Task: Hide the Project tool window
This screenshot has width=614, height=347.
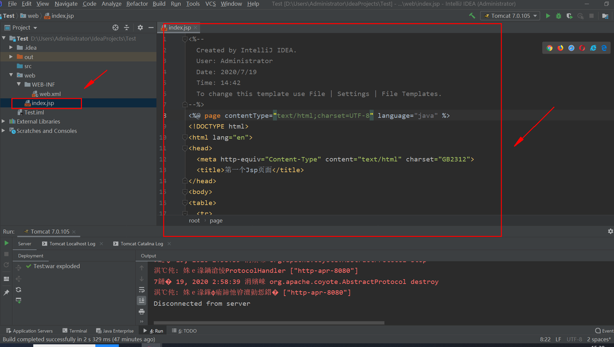Action: click(151, 27)
